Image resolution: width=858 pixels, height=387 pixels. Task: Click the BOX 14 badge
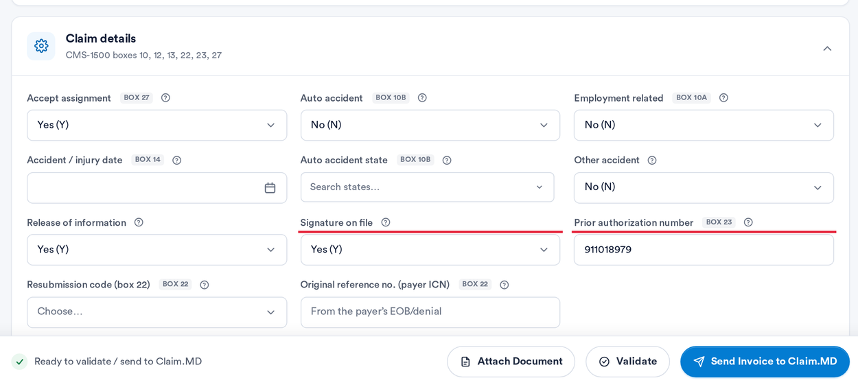pyautogui.click(x=148, y=160)
